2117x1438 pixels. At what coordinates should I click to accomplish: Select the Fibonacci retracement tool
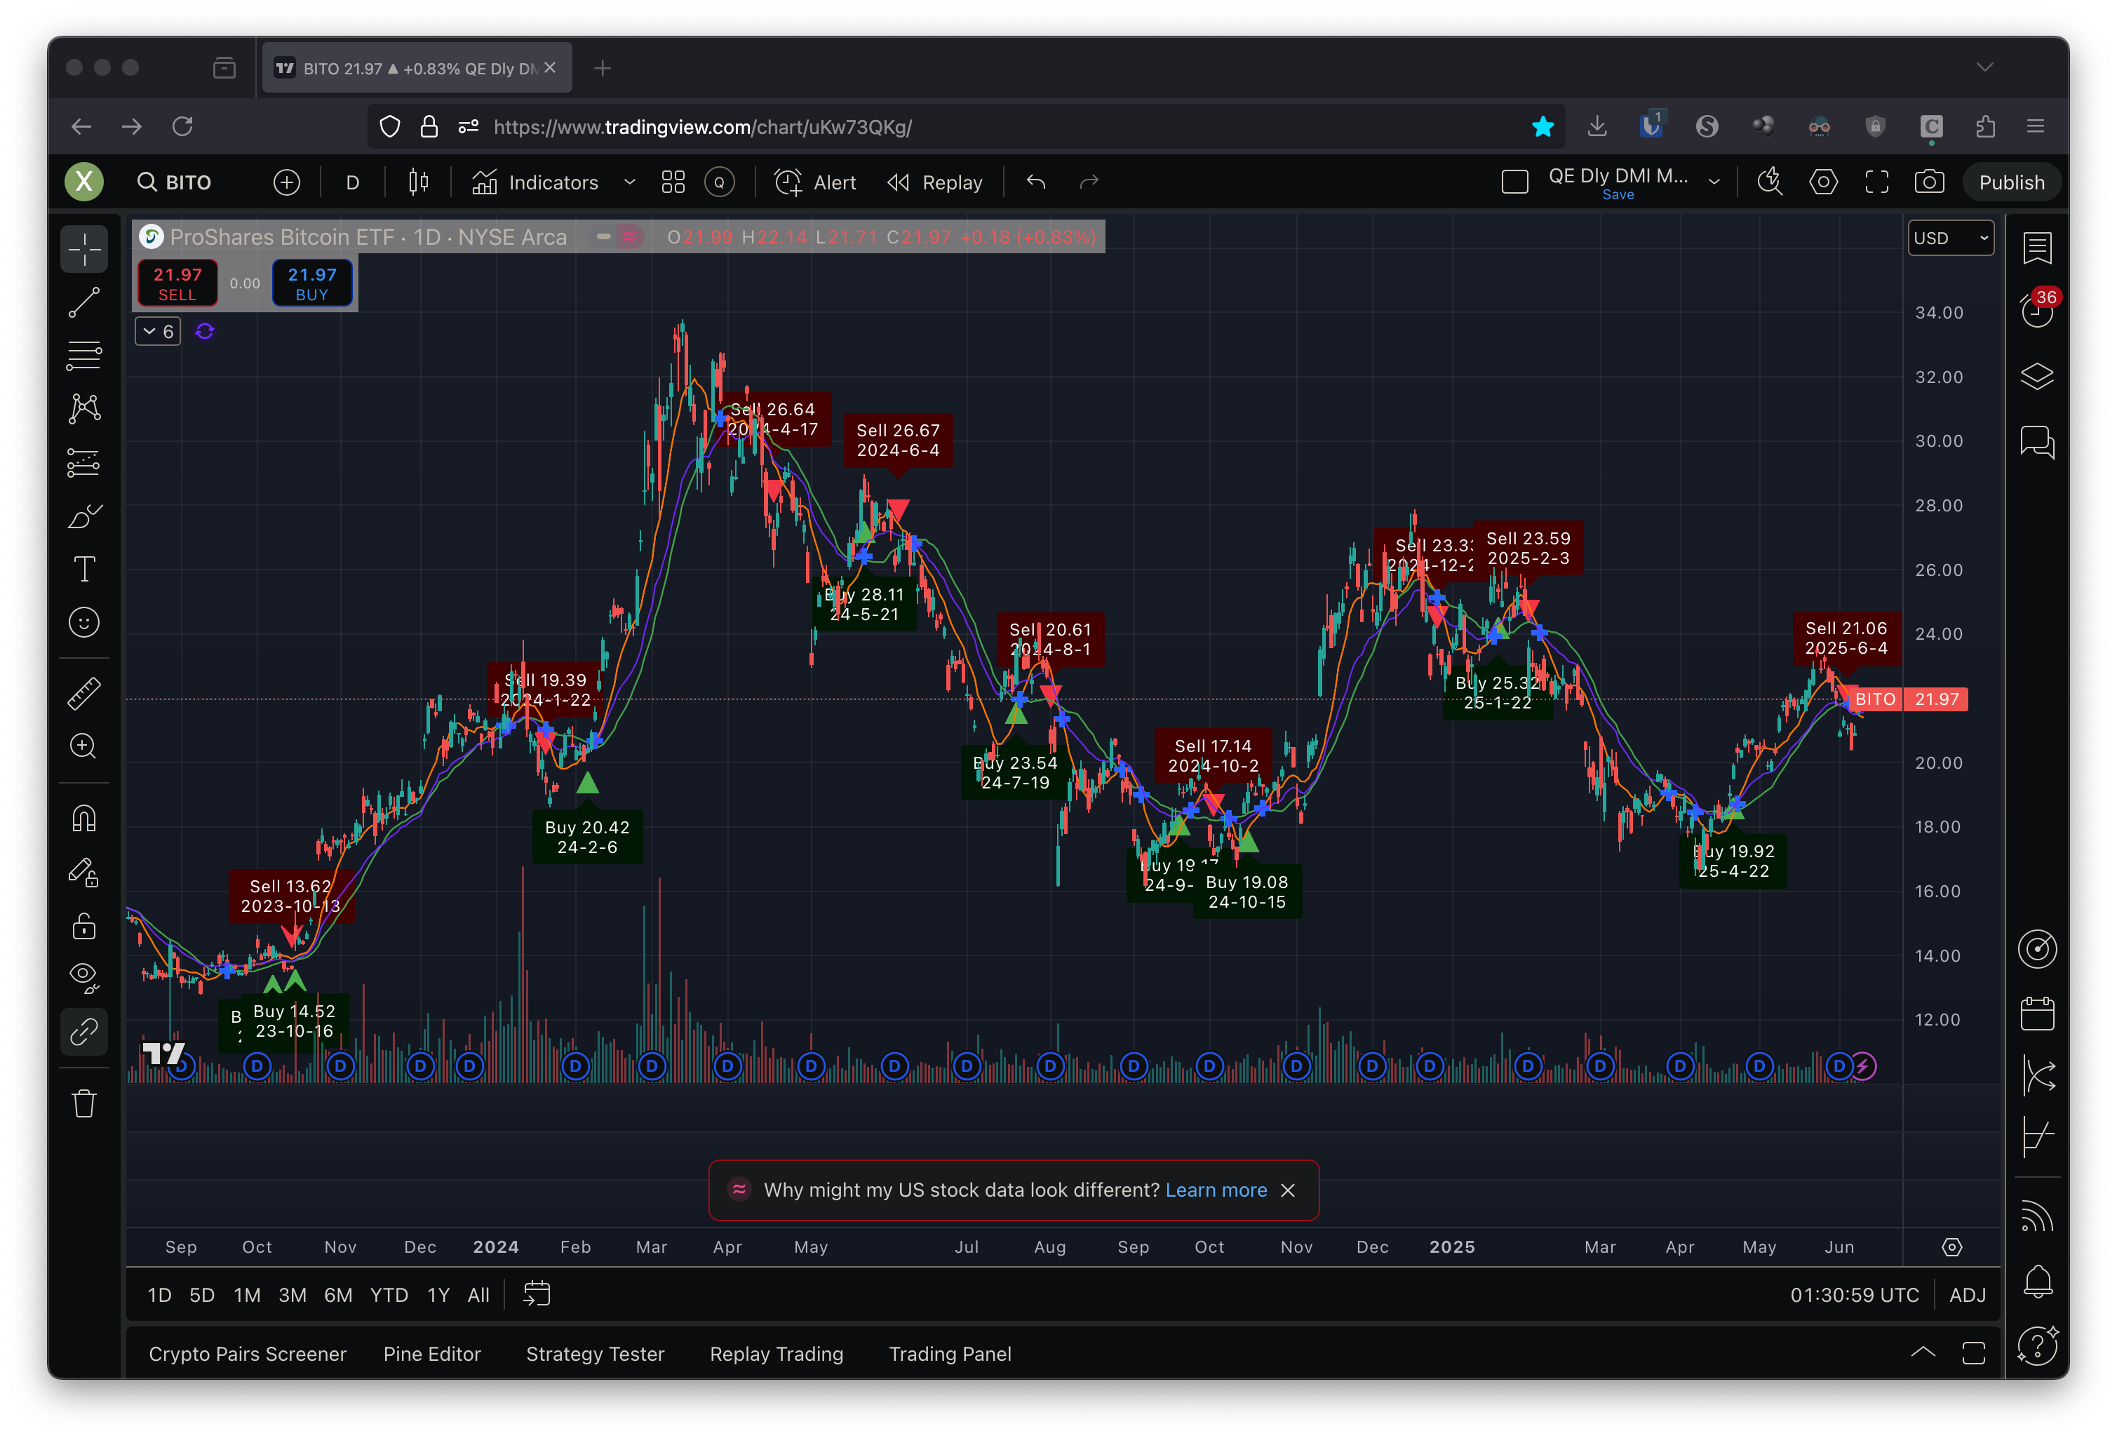pos(83,355)
